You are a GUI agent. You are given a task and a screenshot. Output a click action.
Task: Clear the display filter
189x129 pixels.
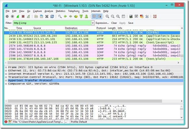point(114,23)
